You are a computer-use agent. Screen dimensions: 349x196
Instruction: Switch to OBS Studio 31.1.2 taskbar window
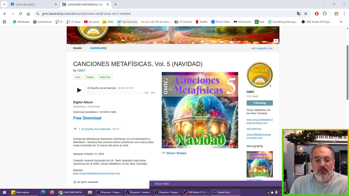click(x=197, y=192)
